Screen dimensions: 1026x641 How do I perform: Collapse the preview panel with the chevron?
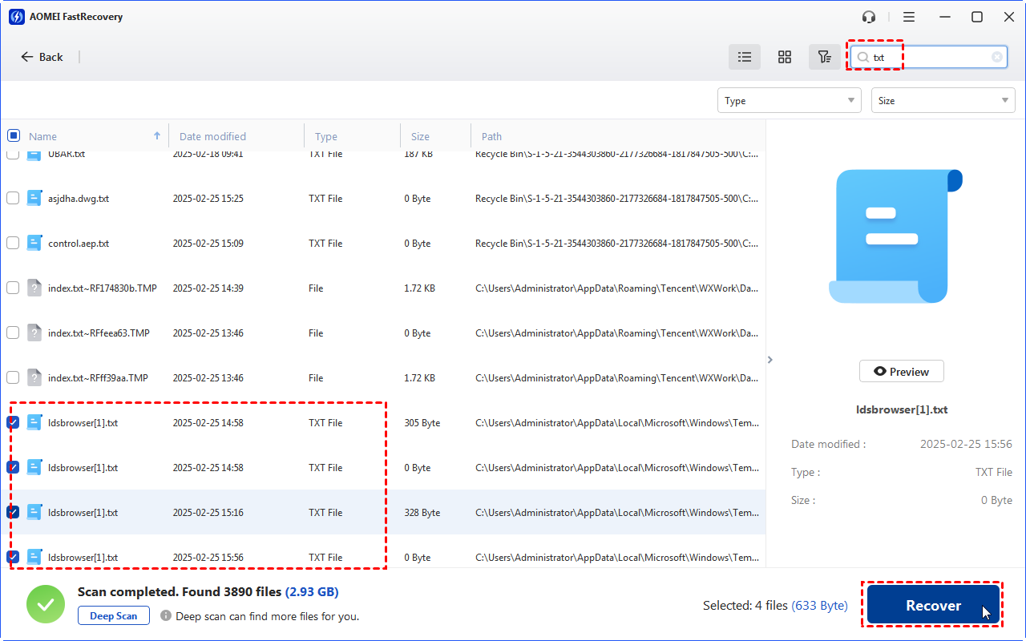click(x=769, y=360)
